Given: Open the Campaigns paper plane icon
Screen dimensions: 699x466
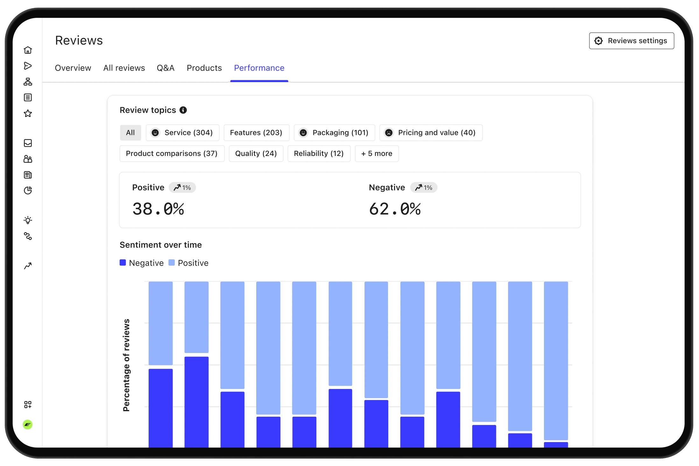Looking at the screenshot, I should click(28, 66).
